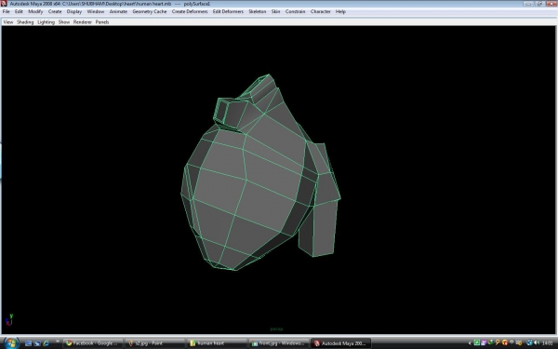Image resolution: width=558 pixels, height=349 pixels.
Task: Open the Character menu
Action: pyautogui.click(x=320, y=11)
